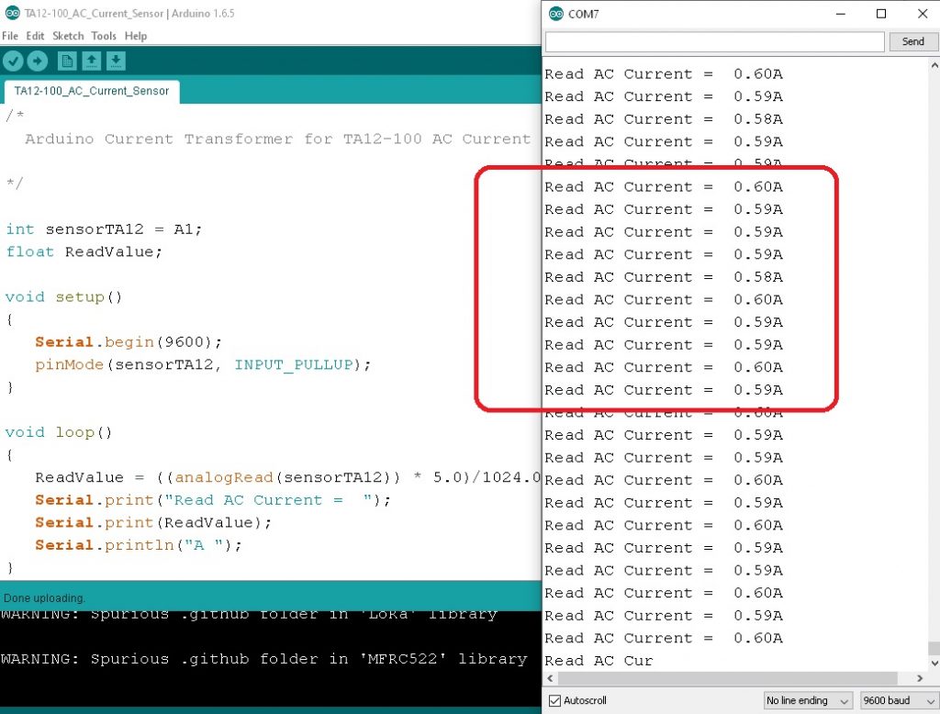Screen dimensions: 940x714
Task: Open the 9600 baud rate dropdown
Action: [899, 700]
